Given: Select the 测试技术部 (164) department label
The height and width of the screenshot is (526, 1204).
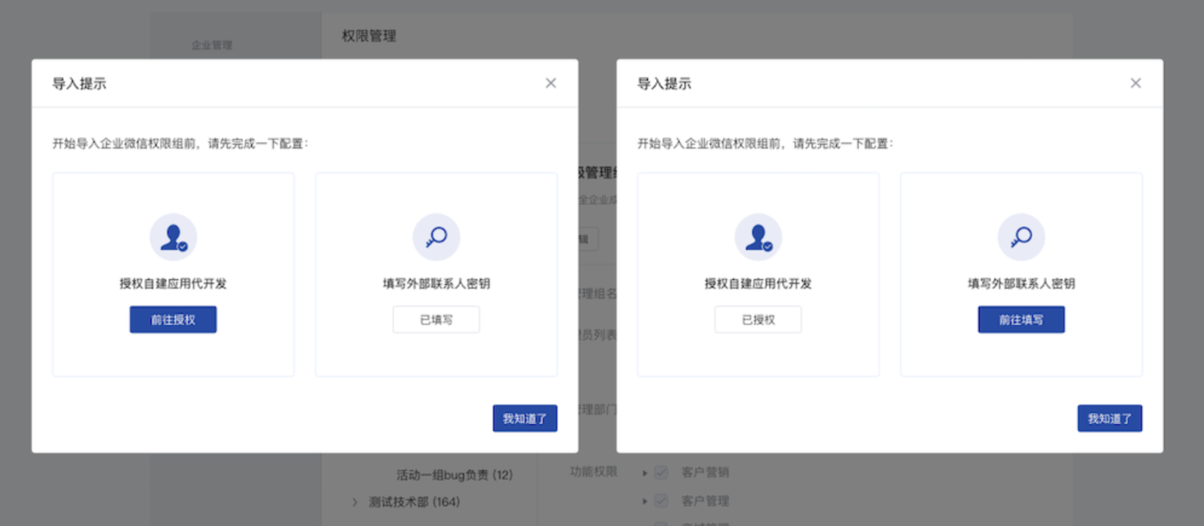Looking at the screenshot, I should [x=414, y=502].
